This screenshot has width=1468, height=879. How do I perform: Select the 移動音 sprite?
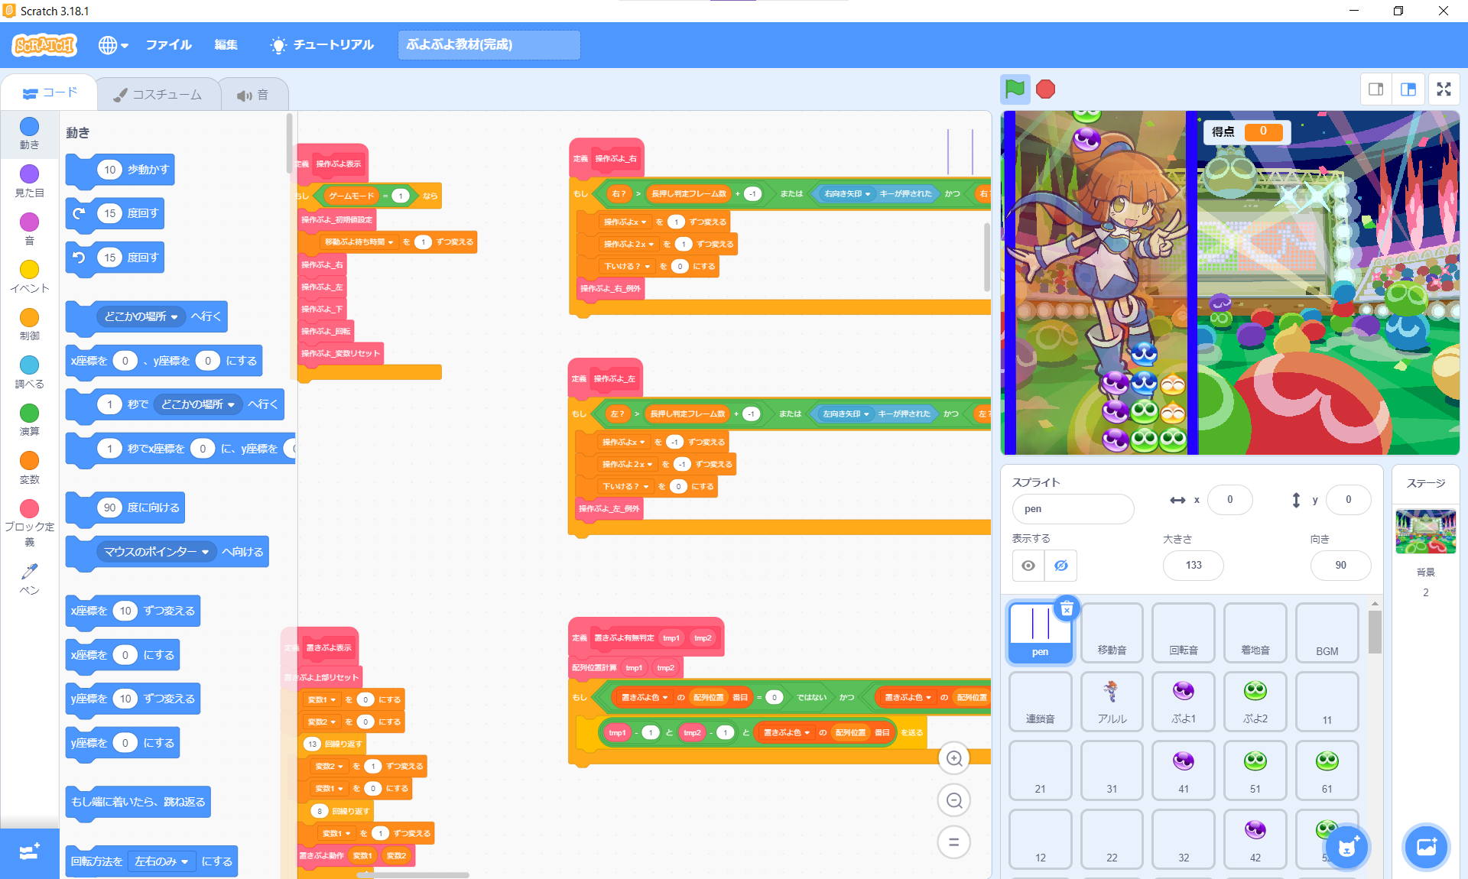[x=1112, y=633]
